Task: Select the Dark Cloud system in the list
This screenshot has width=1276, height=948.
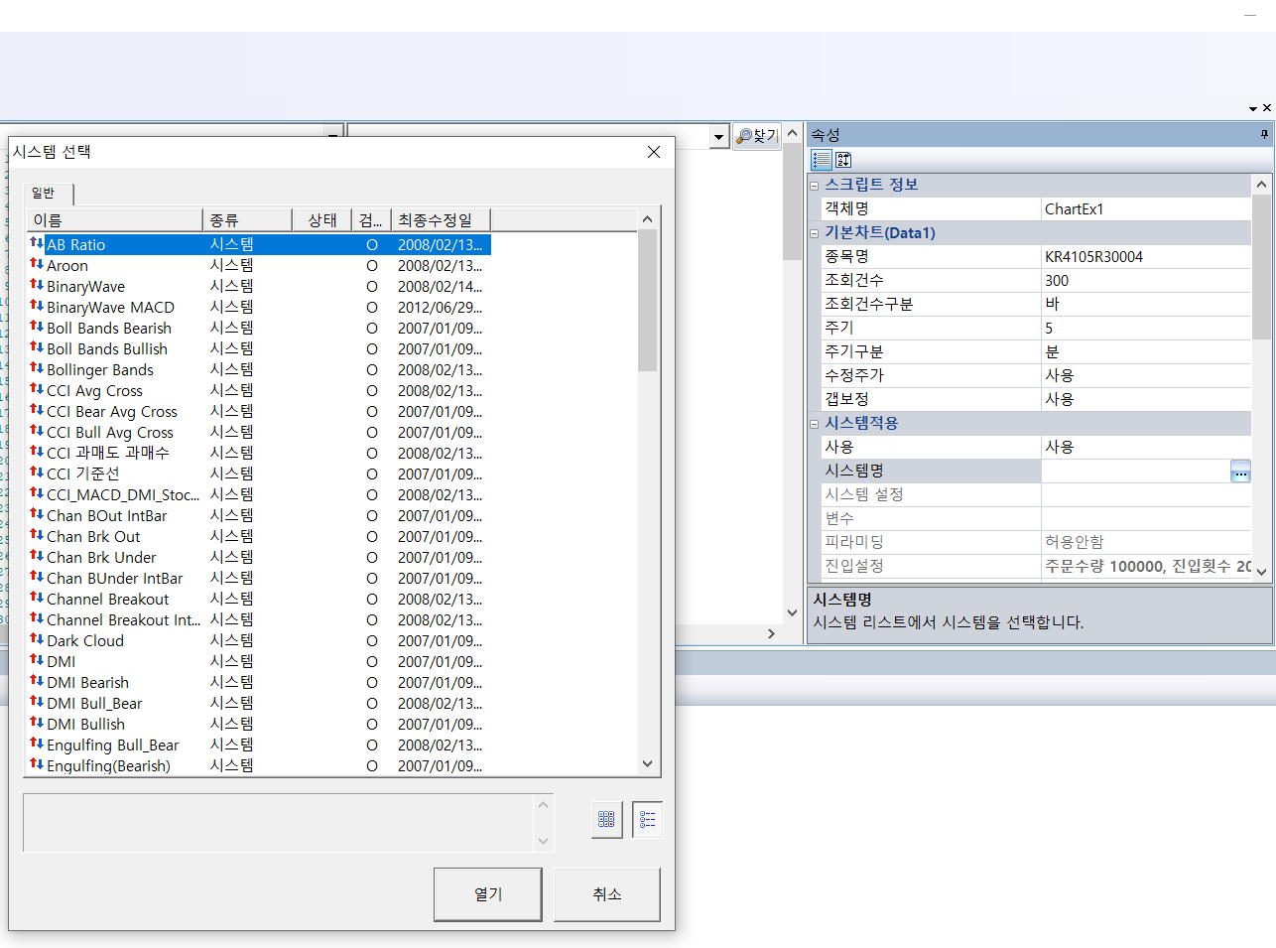Action: [85, 641]
